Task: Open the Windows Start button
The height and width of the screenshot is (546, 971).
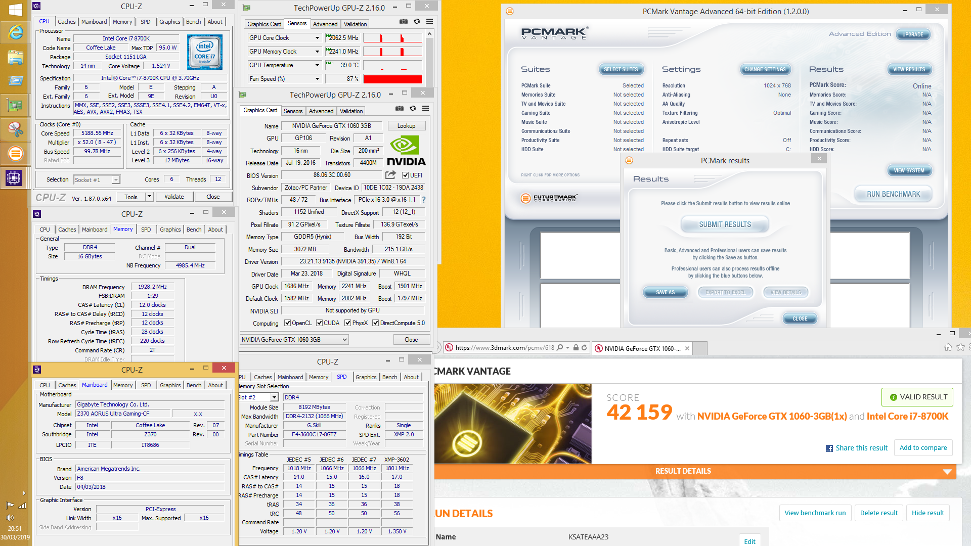Action: [x=15, y=10]
